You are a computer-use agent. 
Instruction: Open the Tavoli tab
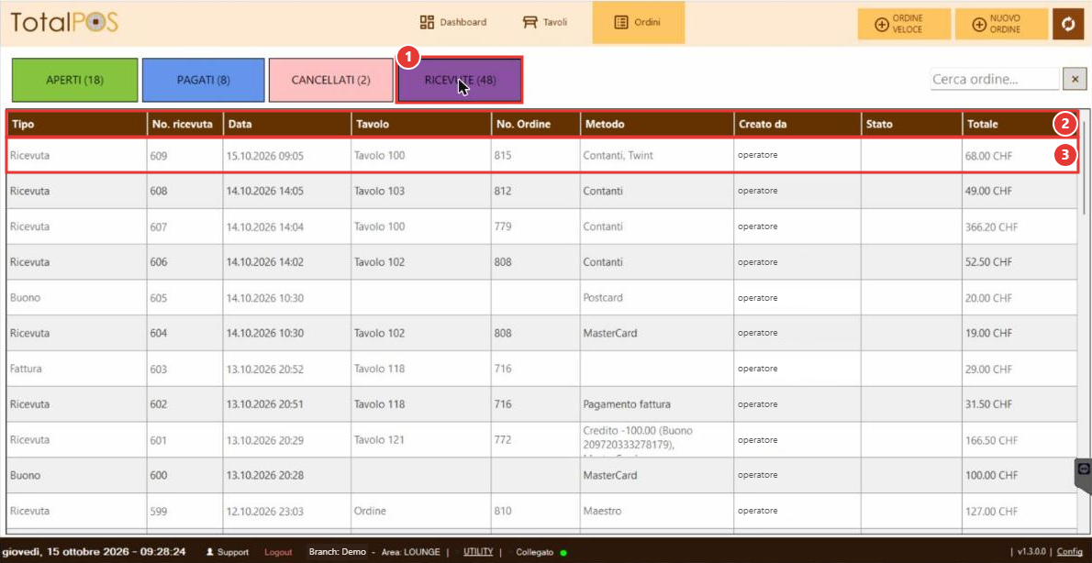(x=545, y=22)
